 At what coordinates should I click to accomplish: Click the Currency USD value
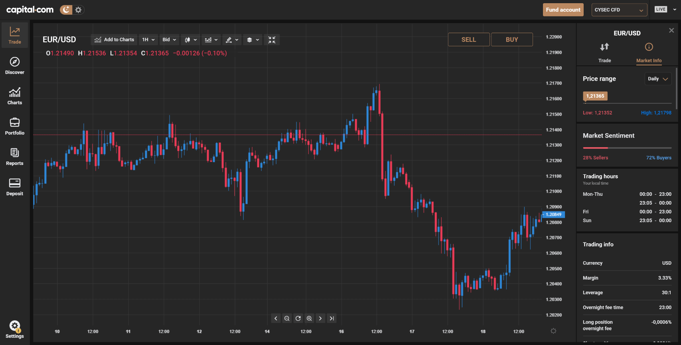click(x=667, y=263)
